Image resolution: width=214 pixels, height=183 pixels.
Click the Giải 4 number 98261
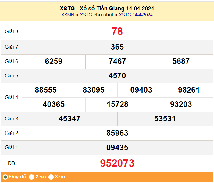pyautogui.click(x=189, y=90)
